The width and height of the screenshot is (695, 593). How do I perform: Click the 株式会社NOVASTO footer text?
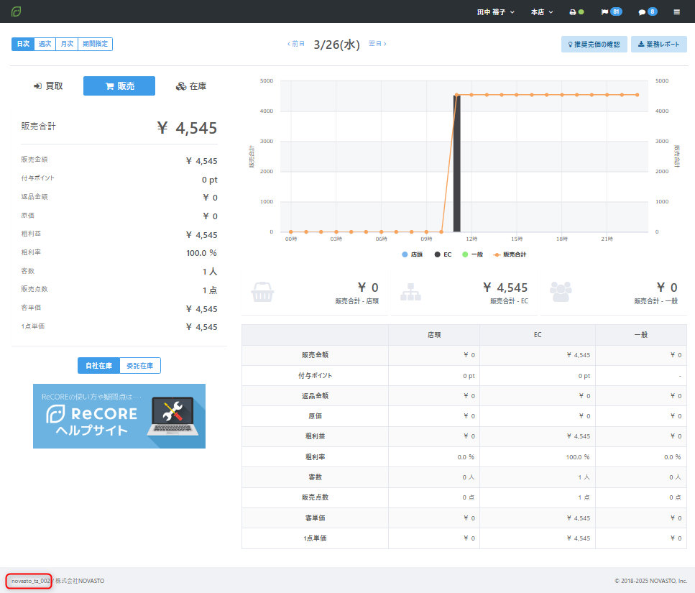80,581
